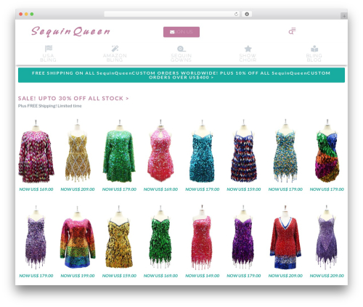View the turquoise paillette dress

[x=202, y=151]
